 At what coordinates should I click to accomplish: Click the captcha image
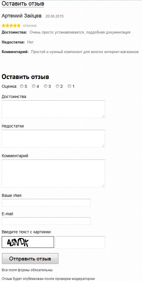[28, 242]
